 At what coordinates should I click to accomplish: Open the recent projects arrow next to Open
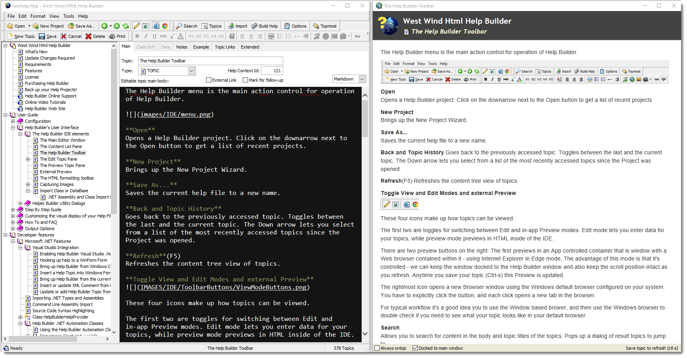[28, 26]
